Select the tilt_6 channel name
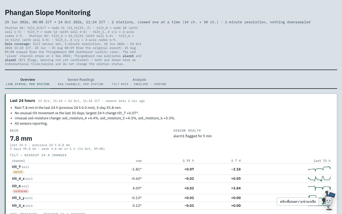The width and height of the screenshot is (342, 214). tap(16, 186)
